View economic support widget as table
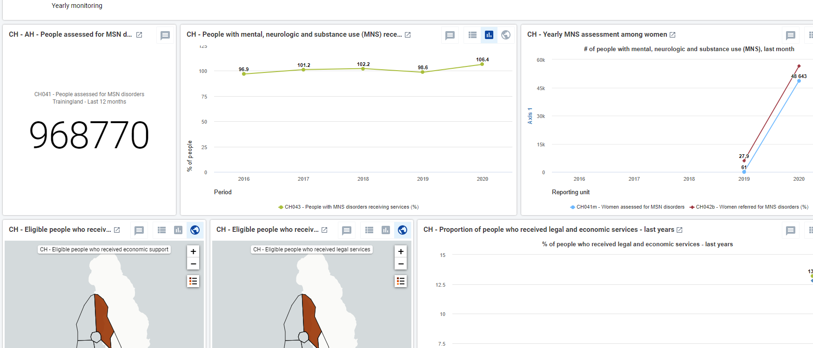This screenshot has height=348, width=813. point(161,230)
